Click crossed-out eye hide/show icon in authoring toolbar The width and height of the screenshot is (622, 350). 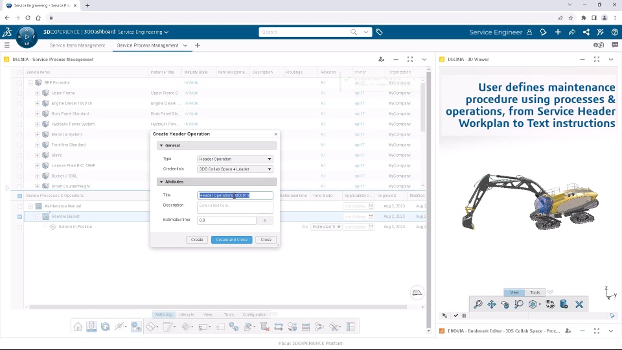point(119,327)
